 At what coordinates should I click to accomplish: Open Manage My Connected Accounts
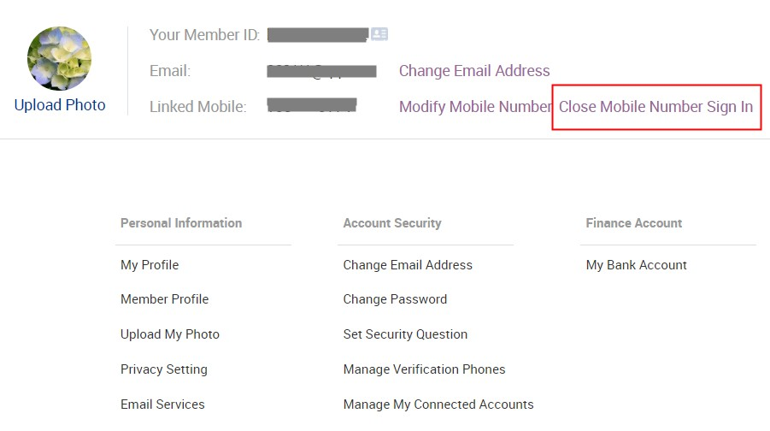438,404
